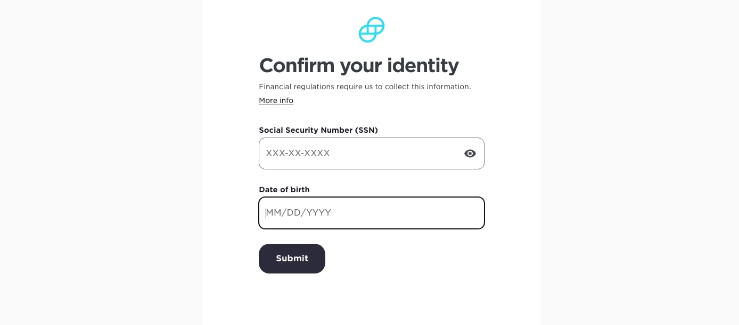Image resolution: width=739 pixels, height=325 pixels.
Task: Toggle SSN visibility with the eye icon
Action: (470, 153)
